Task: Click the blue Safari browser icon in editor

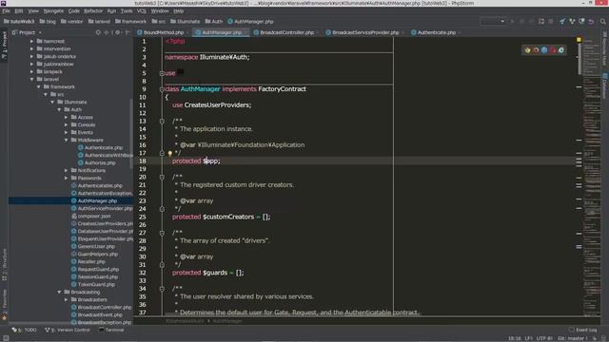Action: click(544, 50)
